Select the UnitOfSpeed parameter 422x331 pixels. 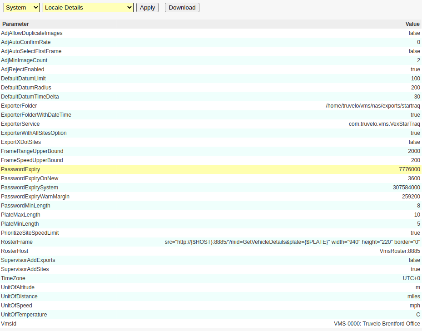(x=17, y=306)
